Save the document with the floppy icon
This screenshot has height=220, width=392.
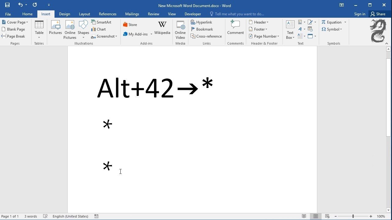pos(7,5)
